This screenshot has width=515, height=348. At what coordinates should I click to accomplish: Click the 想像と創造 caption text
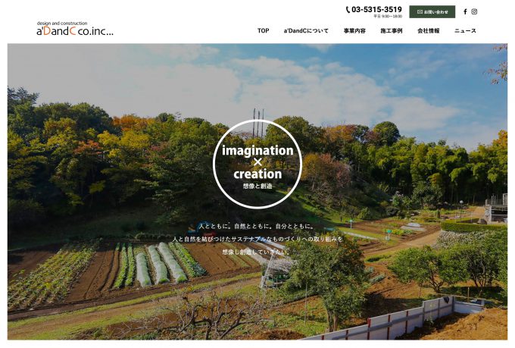(x=257, y=187)
